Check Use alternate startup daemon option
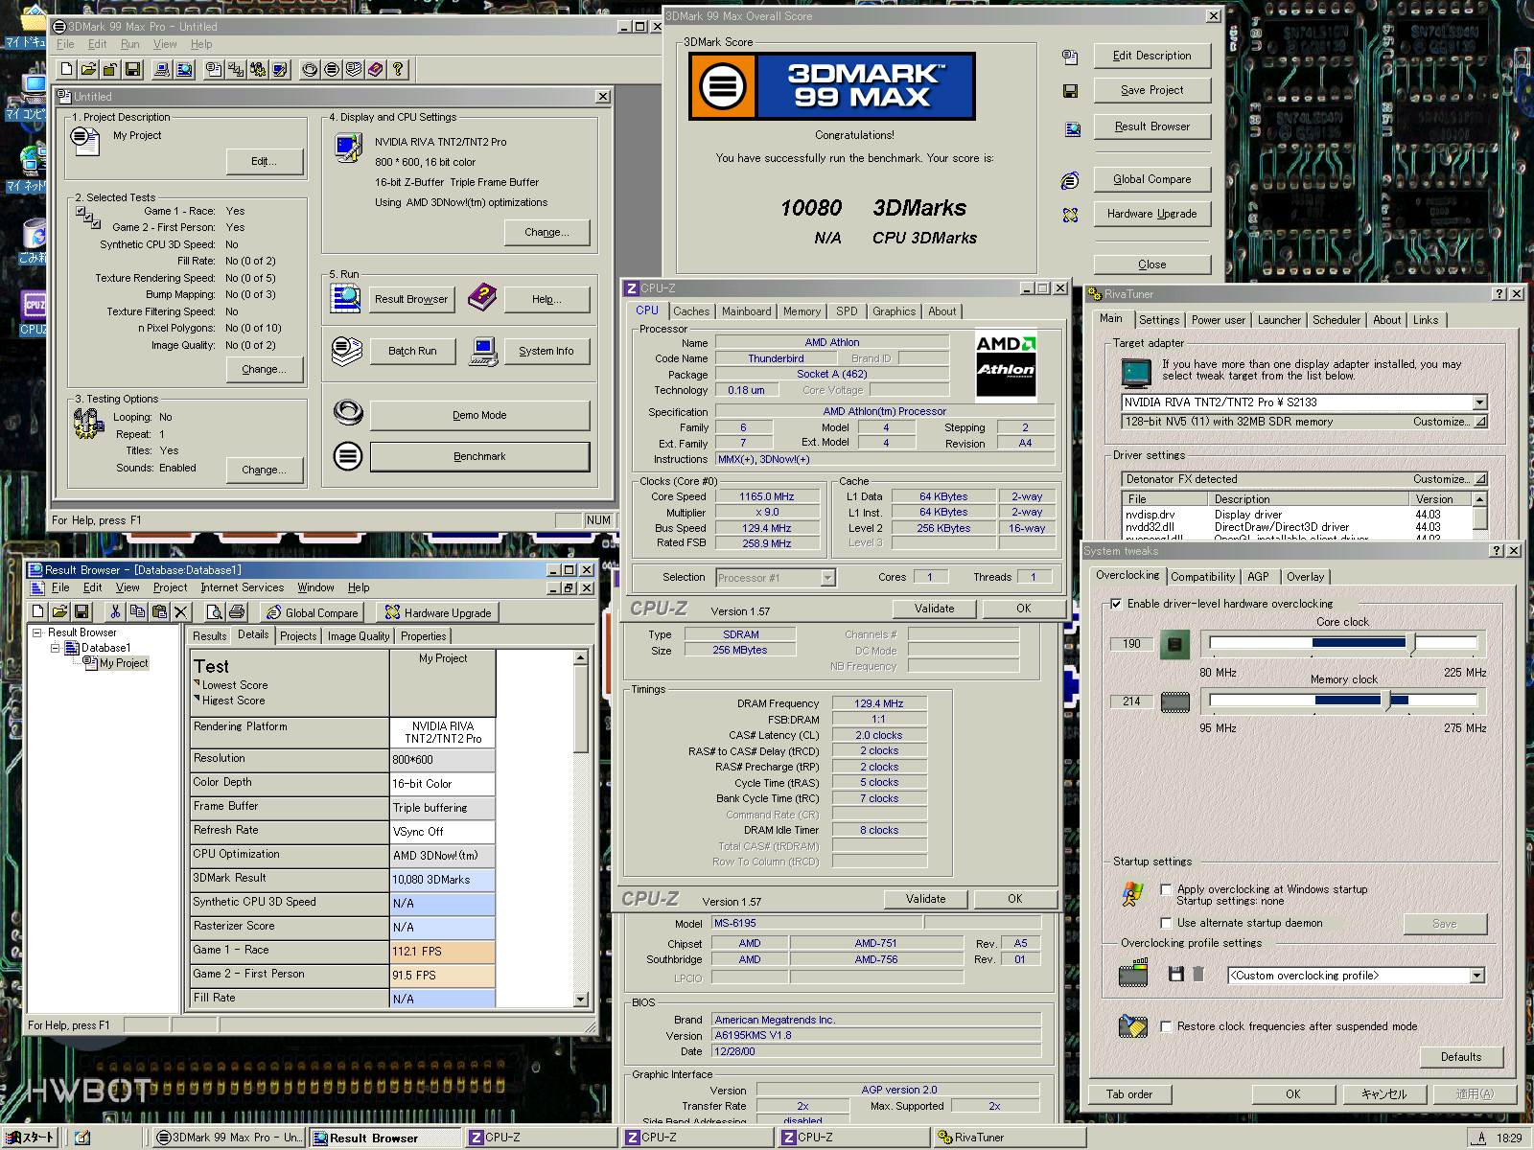 coord(1166,923)
